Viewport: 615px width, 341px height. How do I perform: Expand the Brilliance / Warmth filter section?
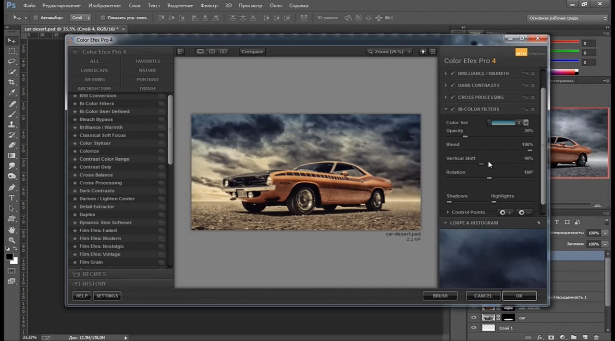pos(446,73)
